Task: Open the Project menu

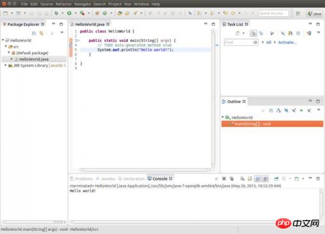Action: [115, 4]
